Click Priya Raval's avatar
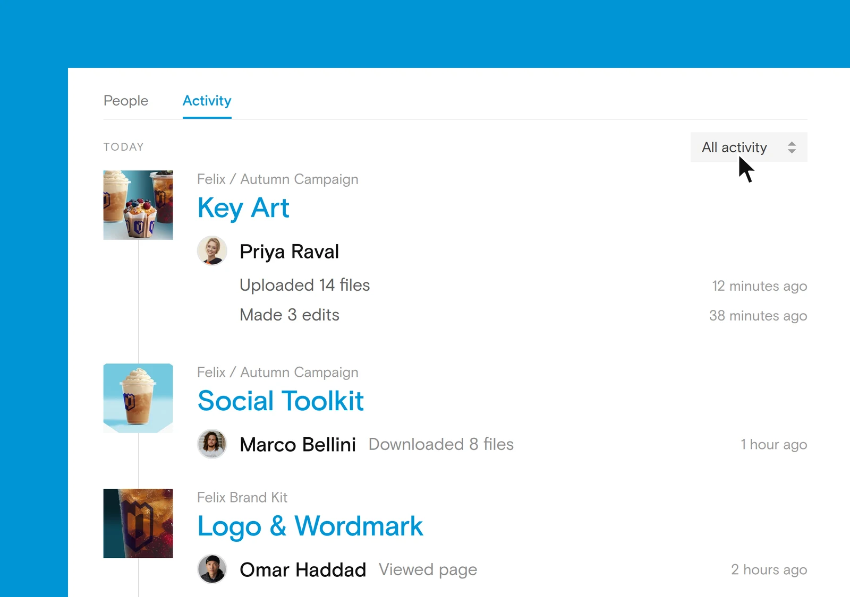 pyautogui.click(x=212, y=250)
